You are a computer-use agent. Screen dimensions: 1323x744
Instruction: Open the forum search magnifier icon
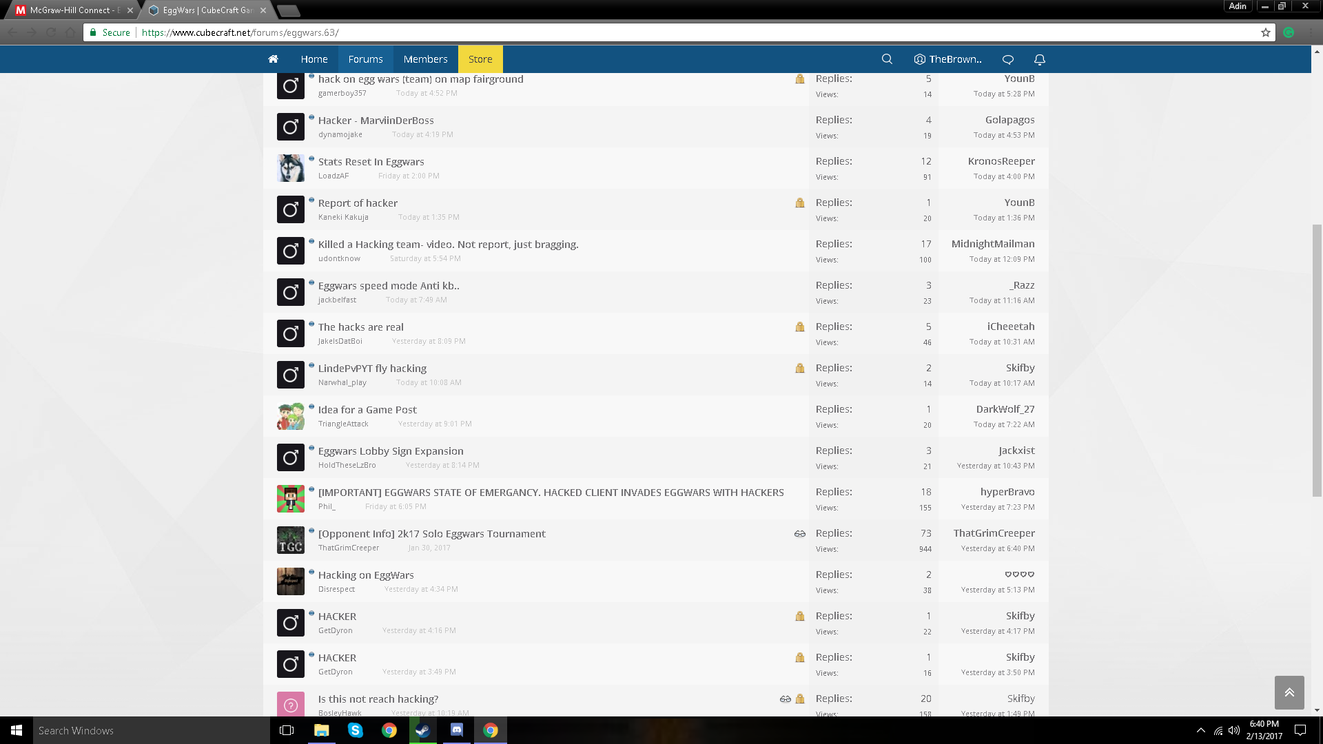point(887,59)
